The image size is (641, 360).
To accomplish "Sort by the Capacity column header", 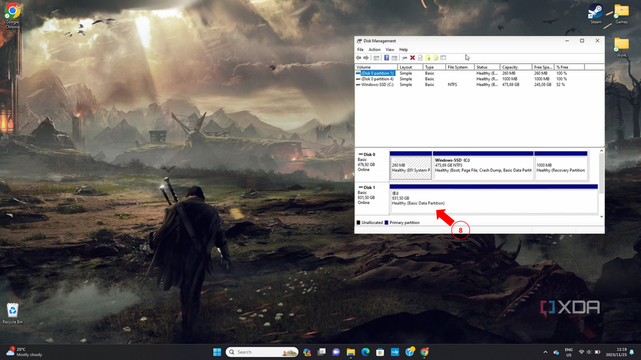I will click(516, 67).
